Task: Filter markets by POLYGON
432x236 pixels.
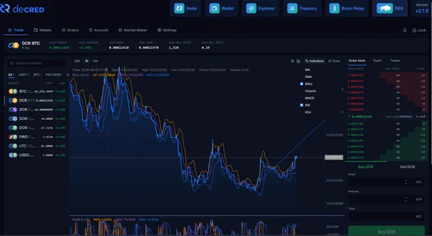Action: [54, 74]
